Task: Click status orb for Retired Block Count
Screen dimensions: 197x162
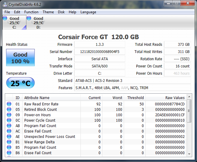Action: 9,109
